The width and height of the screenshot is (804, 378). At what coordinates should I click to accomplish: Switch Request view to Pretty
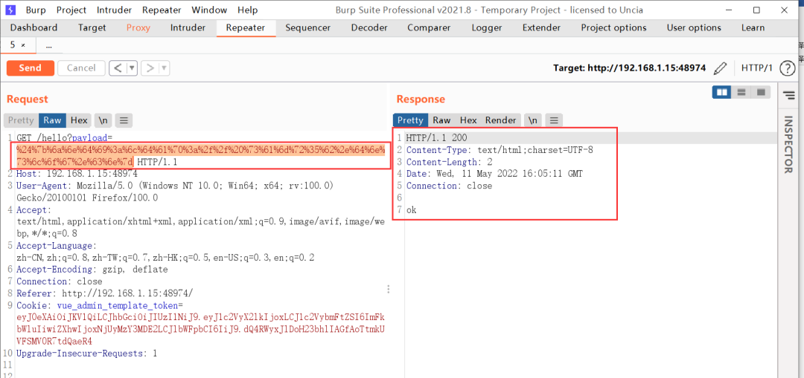coord(21,120)
